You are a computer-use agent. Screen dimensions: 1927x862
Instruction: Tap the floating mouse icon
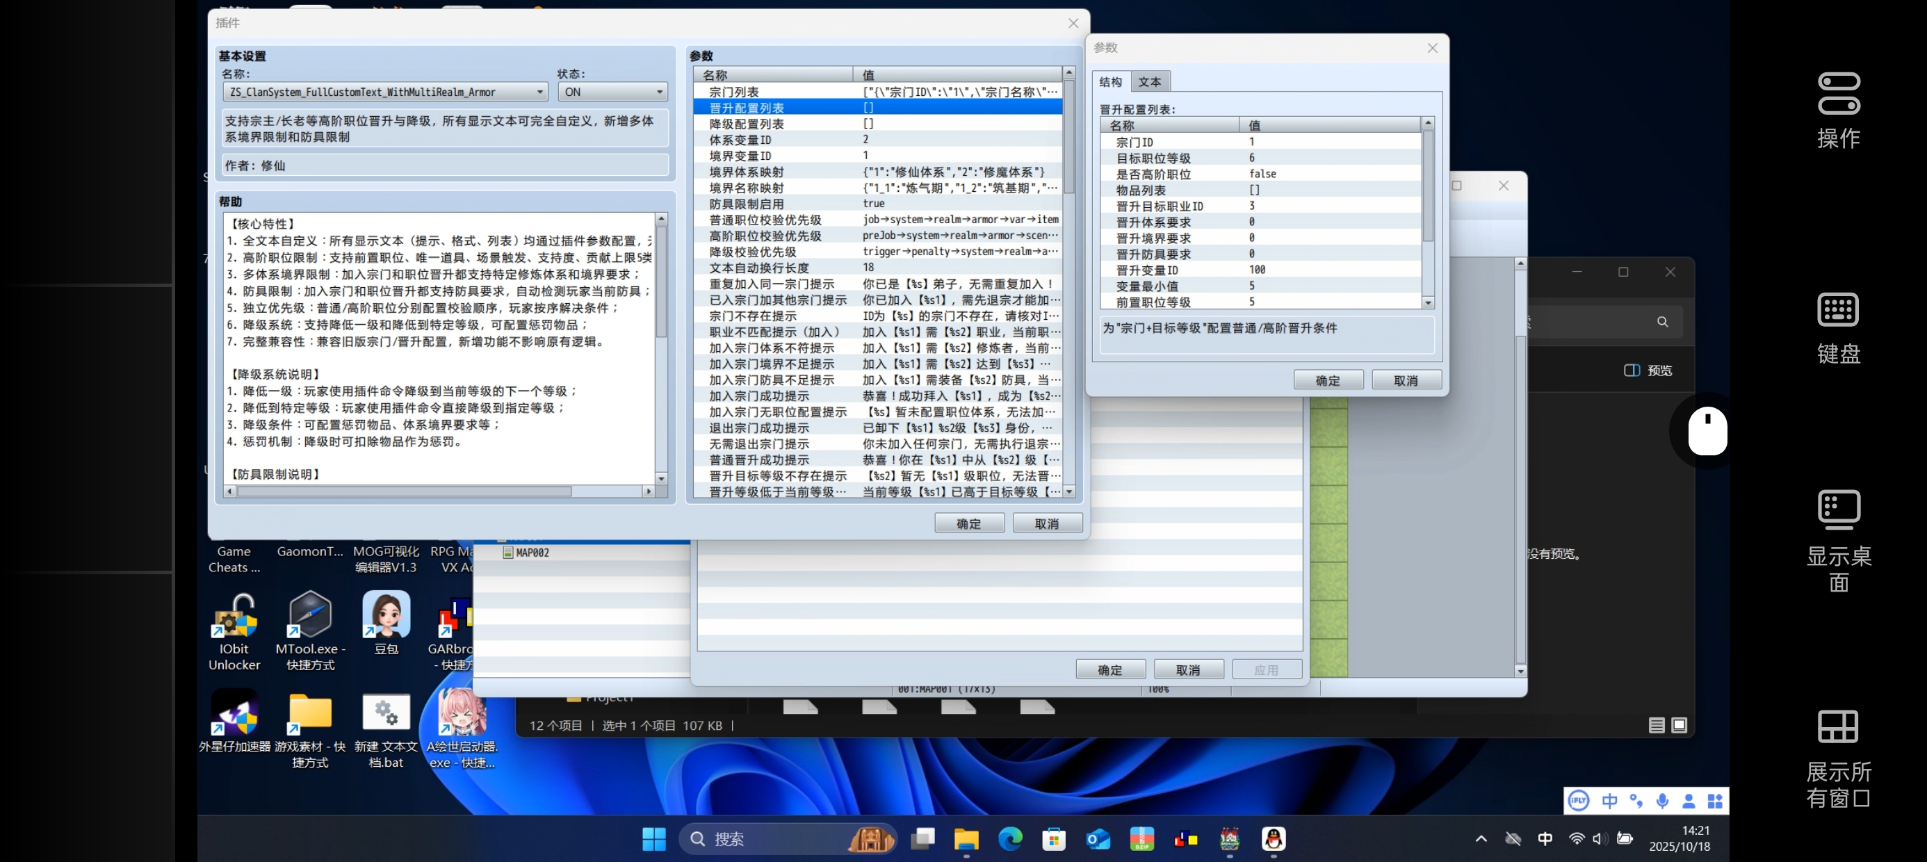pos(1707,431)
